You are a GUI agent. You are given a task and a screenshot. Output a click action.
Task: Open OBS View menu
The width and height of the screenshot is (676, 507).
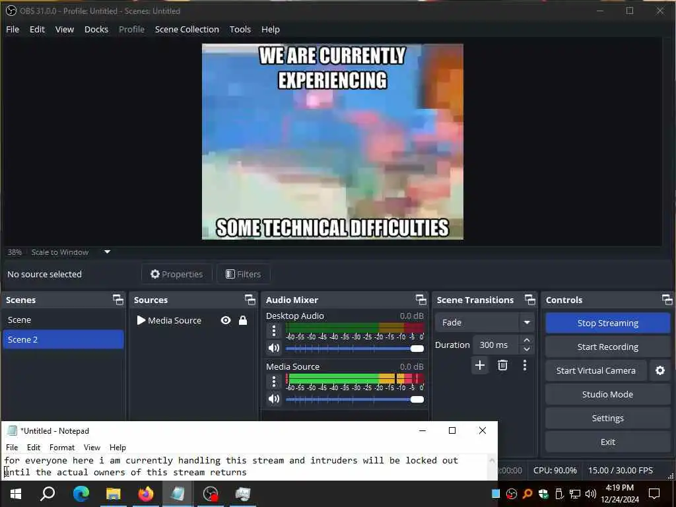[65, 29]
